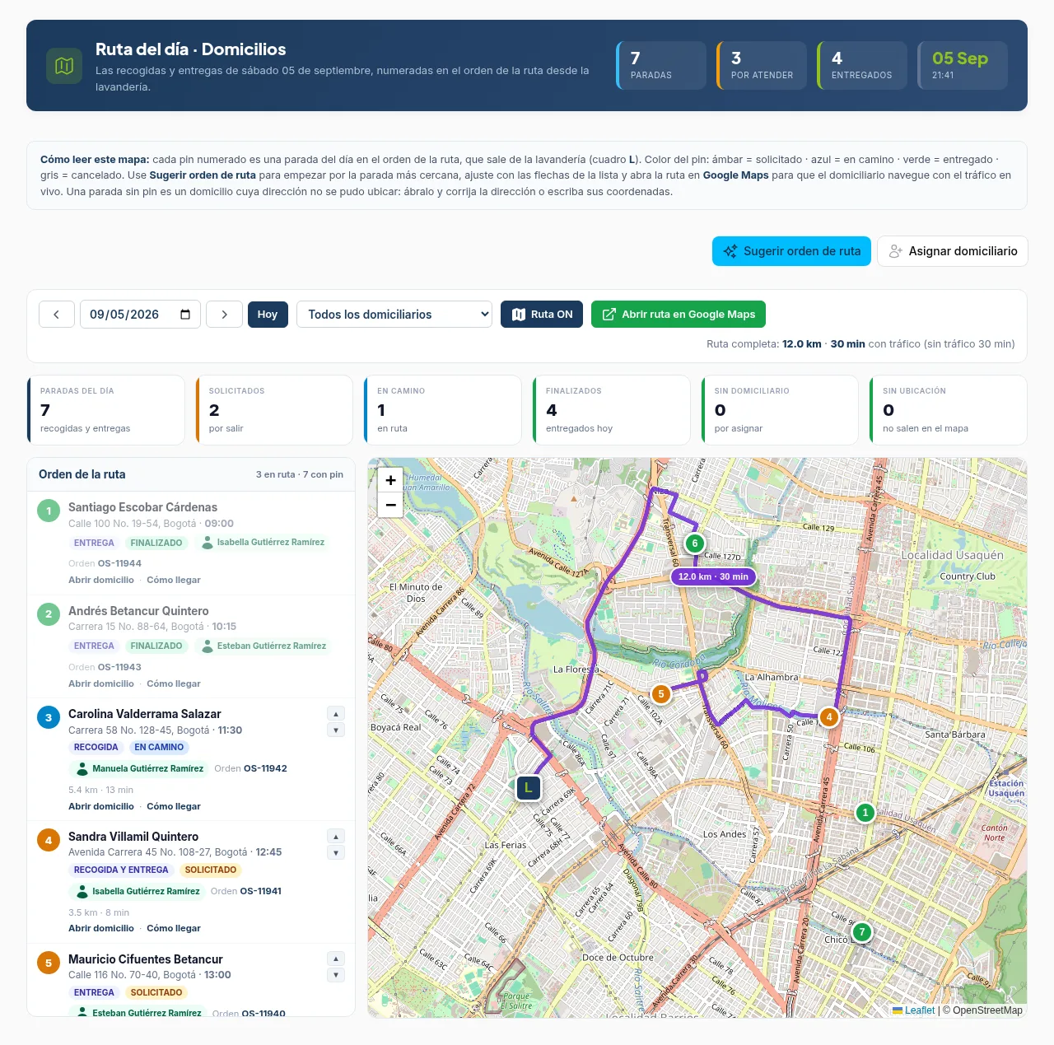Screen dimensions: 1054x1045
Task: Open the date picker calendar icon
Action: click(x=185, y=315)
